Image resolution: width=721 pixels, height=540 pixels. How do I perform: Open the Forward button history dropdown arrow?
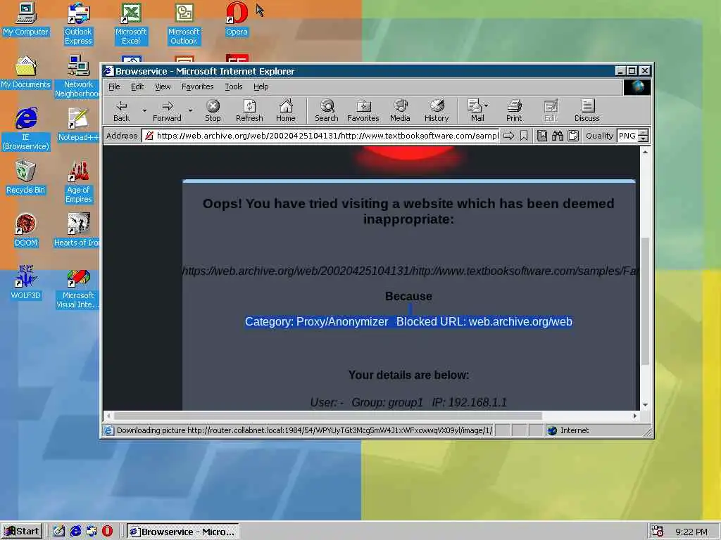(190, 110)
